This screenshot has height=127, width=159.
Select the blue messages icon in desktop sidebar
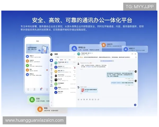pyautogui.click(x=51, y=61)
